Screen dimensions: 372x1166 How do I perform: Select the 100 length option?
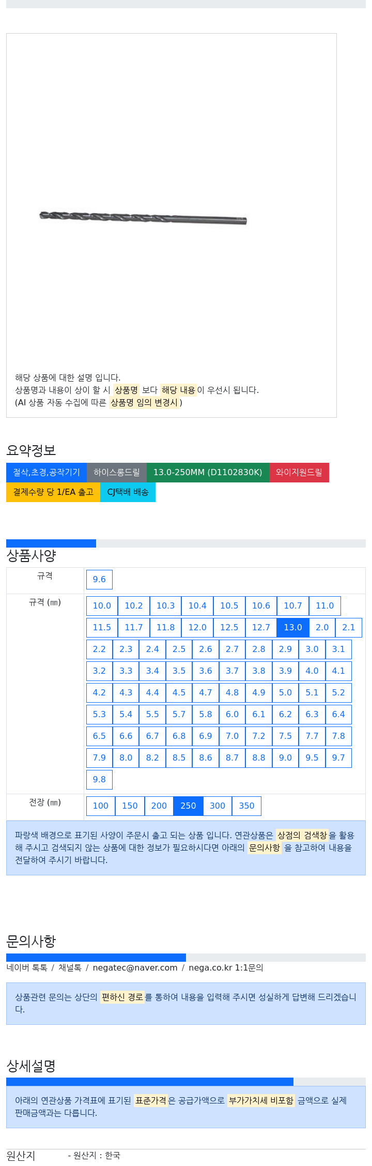[x=101, y=806]
